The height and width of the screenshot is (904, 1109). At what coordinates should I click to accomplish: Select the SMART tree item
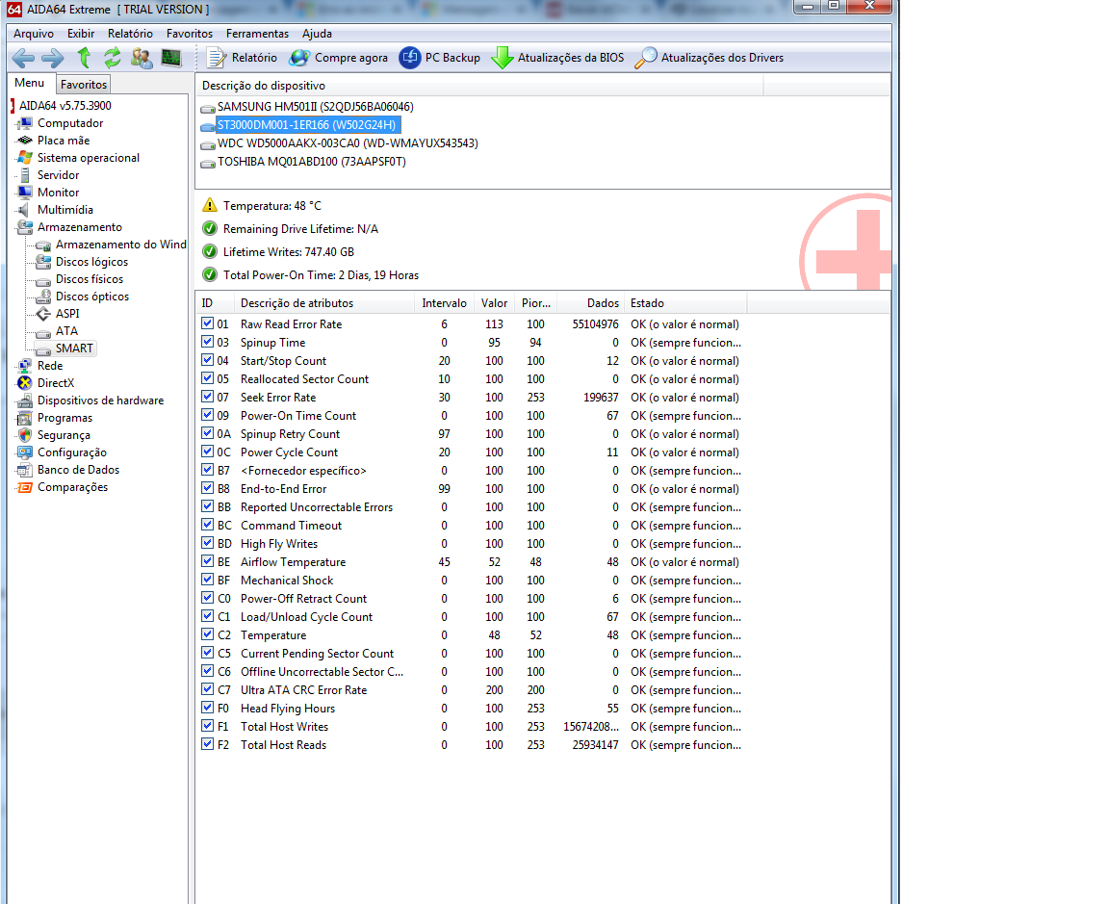pyautogui.click(x=74, y=348)
